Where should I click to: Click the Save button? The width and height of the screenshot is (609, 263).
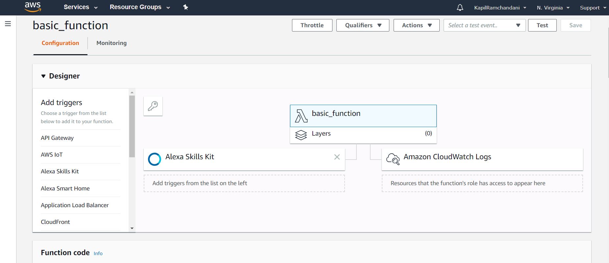coord(575,25)
